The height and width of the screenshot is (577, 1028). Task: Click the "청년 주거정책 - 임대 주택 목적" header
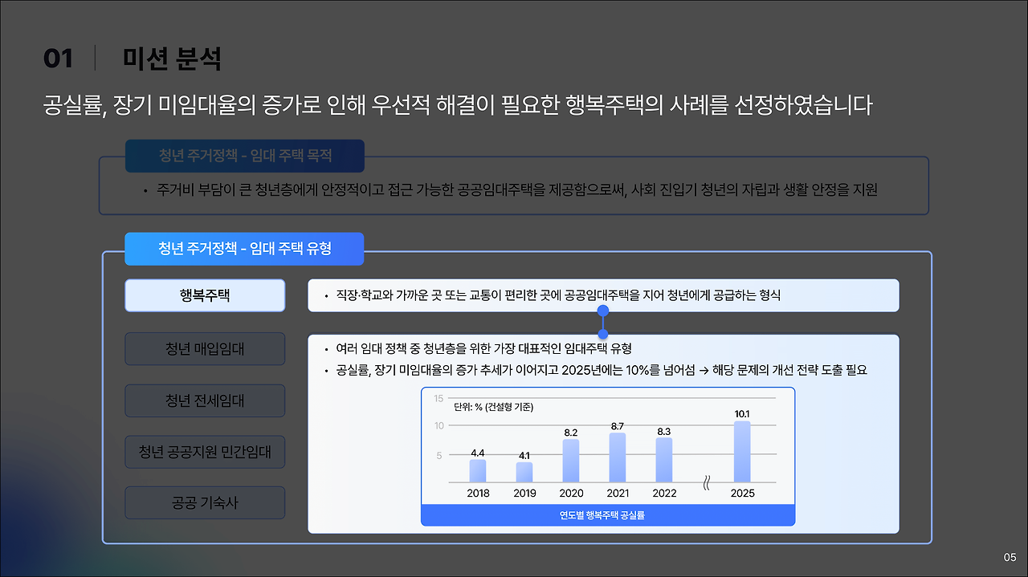[x=244, y=156]
